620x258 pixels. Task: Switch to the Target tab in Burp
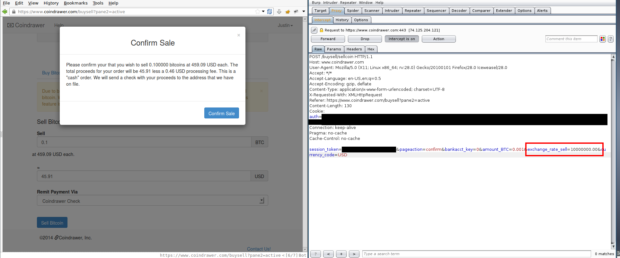point(320,11)
